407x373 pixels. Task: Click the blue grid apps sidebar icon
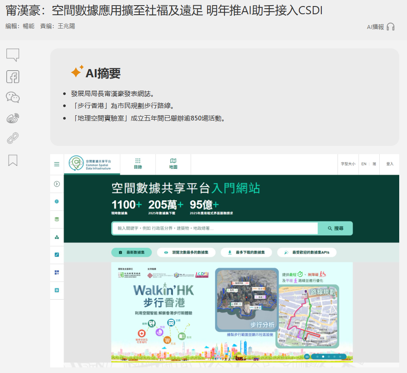pyautogui.click(x=57, y=272)
